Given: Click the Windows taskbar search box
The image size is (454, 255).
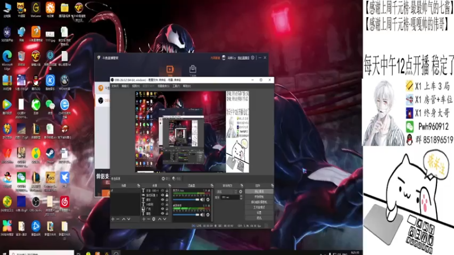Looking at the screenshot, I should click(41, 253).
